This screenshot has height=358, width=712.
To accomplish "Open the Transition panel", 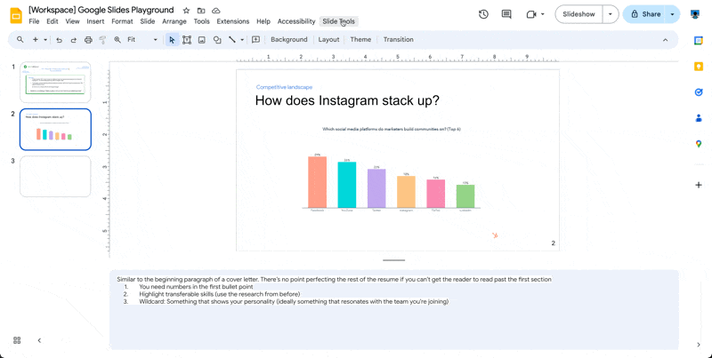I will 398,39.
